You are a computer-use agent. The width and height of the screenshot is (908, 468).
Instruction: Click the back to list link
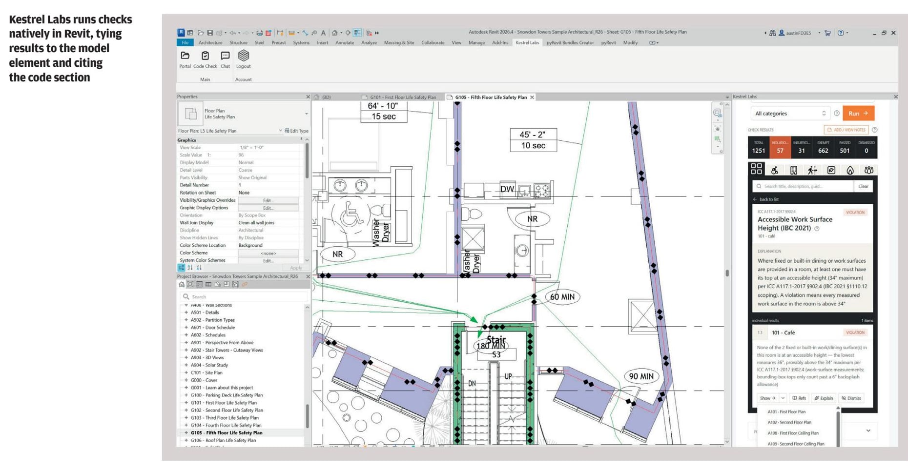pos(766,199)
